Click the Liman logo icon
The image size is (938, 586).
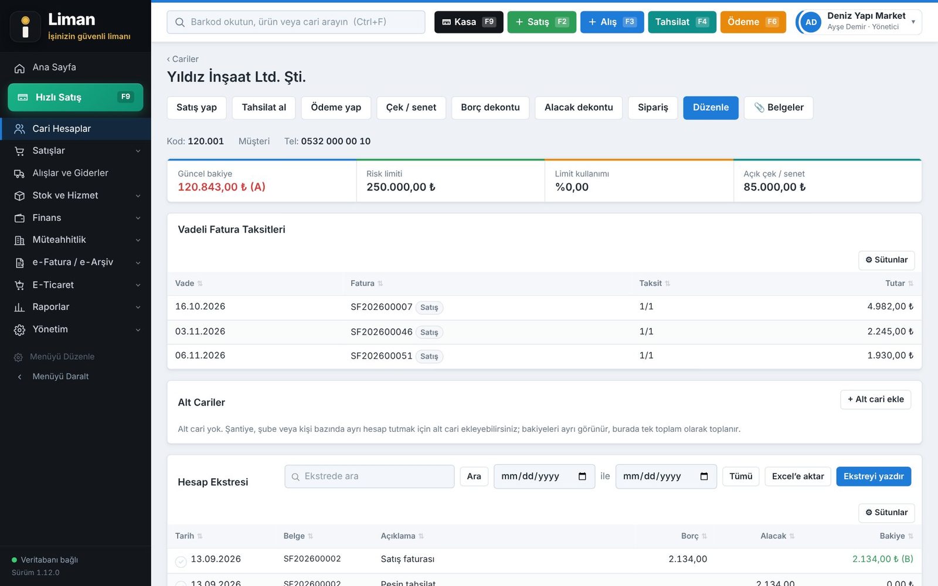25,26
